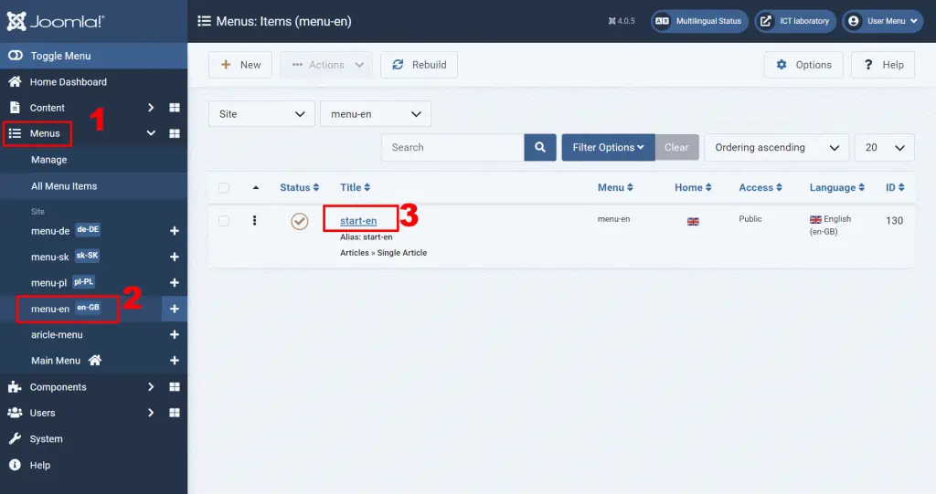Open the Content dashboard grid icon
936x494 pixels.
pyautogui.click(x=175, y=108)
